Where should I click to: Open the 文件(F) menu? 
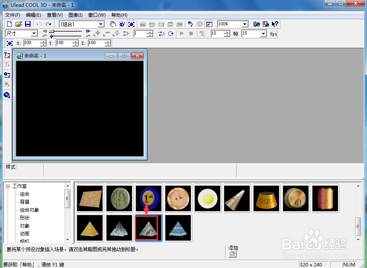point(13,15)
